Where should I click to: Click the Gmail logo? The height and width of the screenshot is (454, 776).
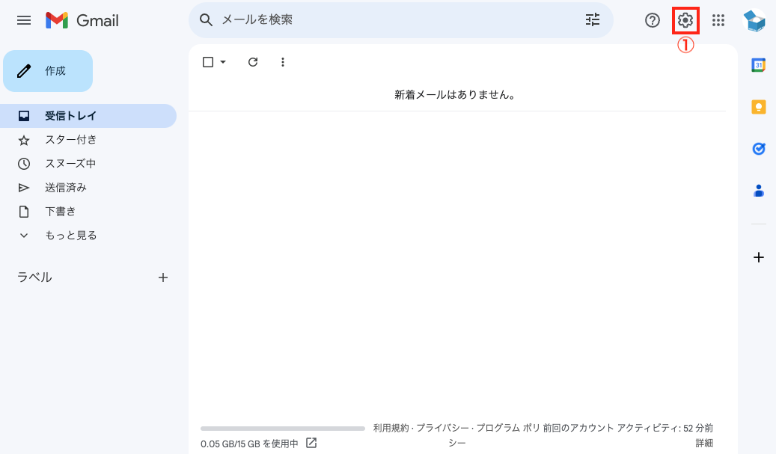tap(82, 20)
